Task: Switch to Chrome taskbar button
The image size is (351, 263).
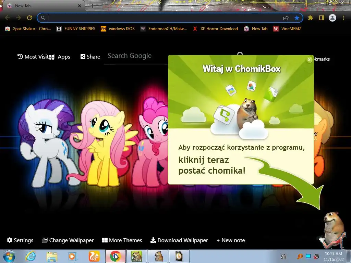Action: coord(115,256)
